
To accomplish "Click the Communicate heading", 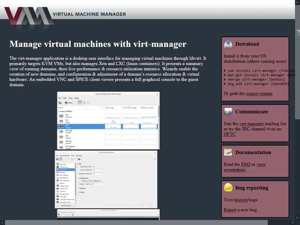I will [252, 112].
